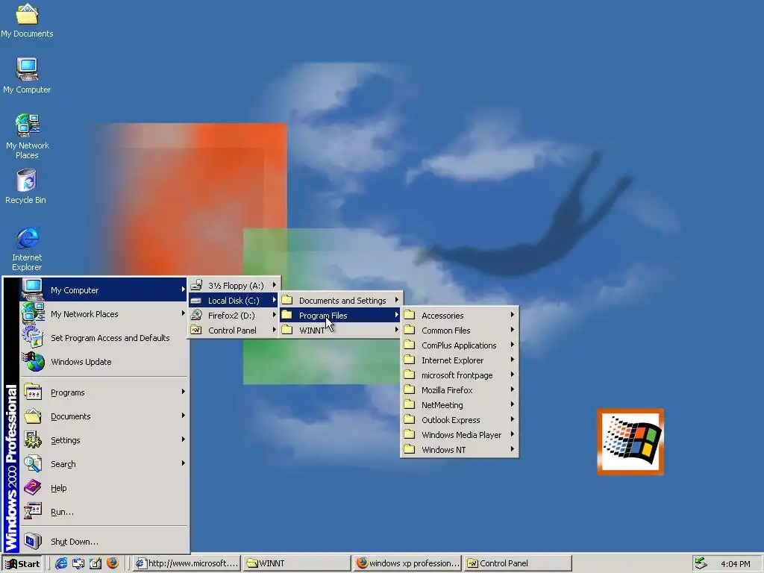Open the Mozilla Firefox folder
This screenshot has height=573, width=764.
click(460, 389)
